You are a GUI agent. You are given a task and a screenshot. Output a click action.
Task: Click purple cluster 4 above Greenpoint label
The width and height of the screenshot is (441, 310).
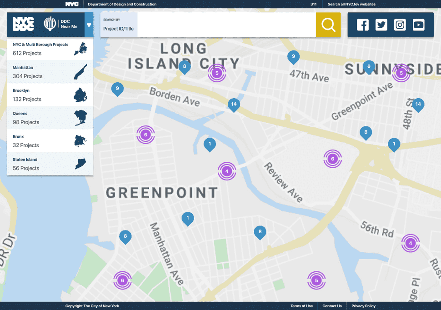(227, 171)
